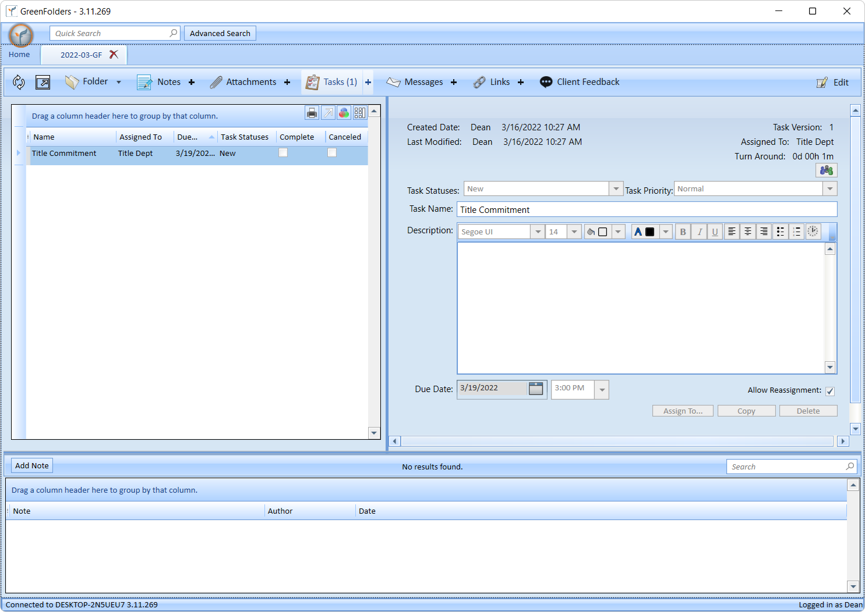Image resolution: width=865 pixels, height=612 pixels.
Task: Open the Attachments section
Action: (243, 82)
